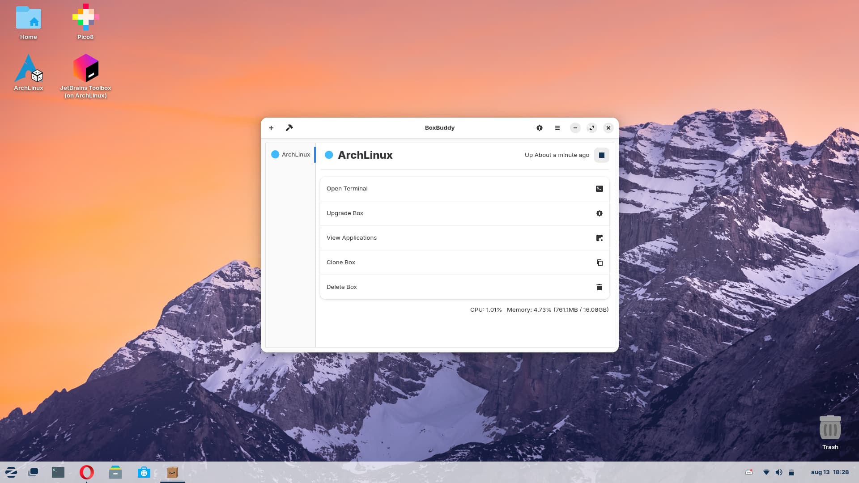The width and height of the screenshot is (859, 483).
Task: Click the gear upgrade-all icon in BoxBuddy header
Action: click(x=540, y=128)
